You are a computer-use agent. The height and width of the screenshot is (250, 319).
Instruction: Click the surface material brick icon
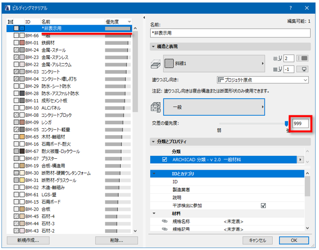pos(156,107)
